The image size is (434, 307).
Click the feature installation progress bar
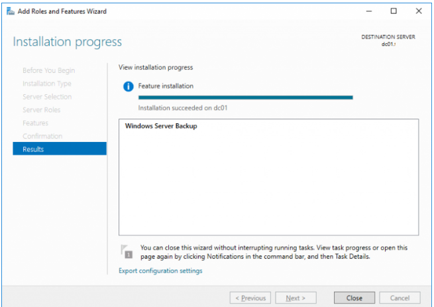point(246,97)
